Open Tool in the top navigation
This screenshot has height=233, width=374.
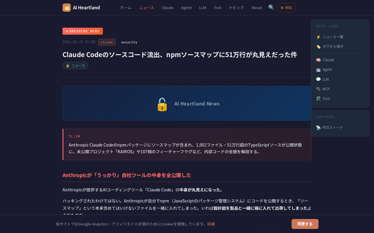pyautogui.click(x=217, y=8)
